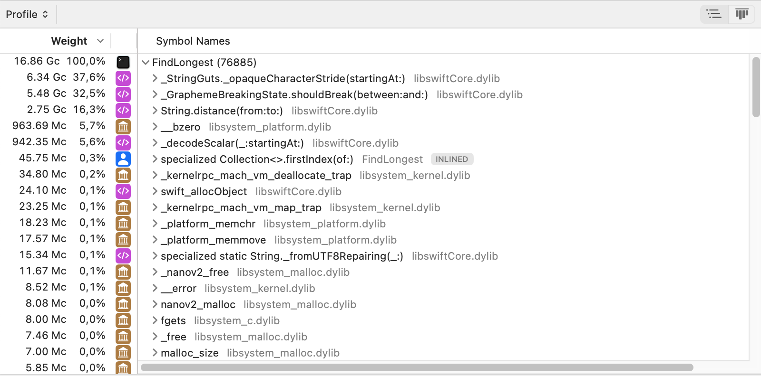Image resolution: width=761 pixels, height=376 pixels.
Task: Click the library icon beside _kernelrpc_mach_vm_deallocate_trap
Action: pyautogui.click(x=123, y=175)
